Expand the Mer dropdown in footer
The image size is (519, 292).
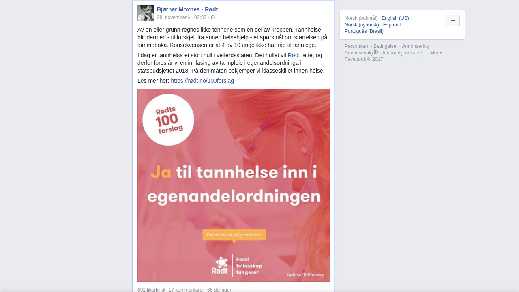click(436, 53)
